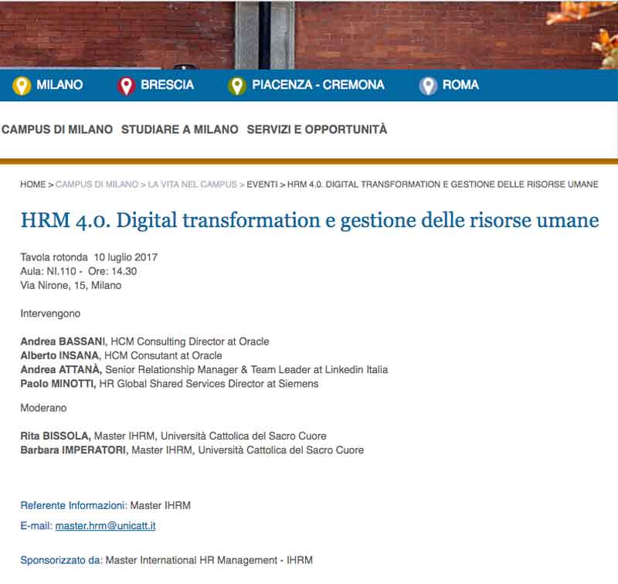Open the STUDIARE A MILANO menu
The image size is (618, 584).
click(x=180, y=130)
